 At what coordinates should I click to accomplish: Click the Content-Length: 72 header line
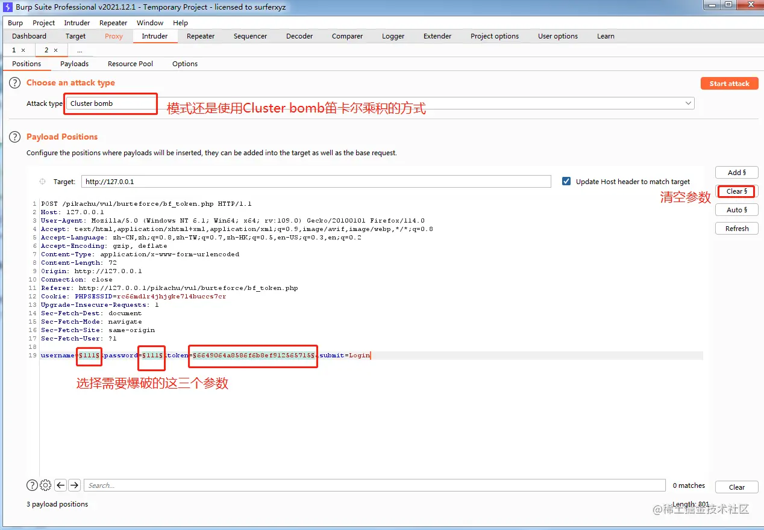(79, 263)
